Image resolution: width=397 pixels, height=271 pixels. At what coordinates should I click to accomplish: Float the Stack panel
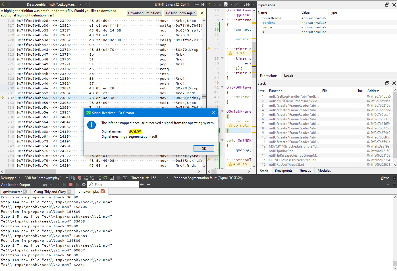387,83
